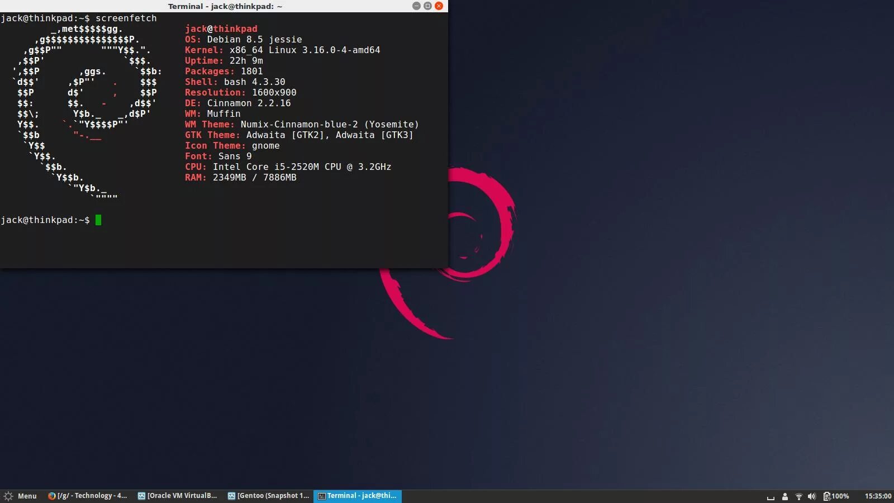
Task: Click the OS: Debian 8.5 jessie line
Action: 244,39
